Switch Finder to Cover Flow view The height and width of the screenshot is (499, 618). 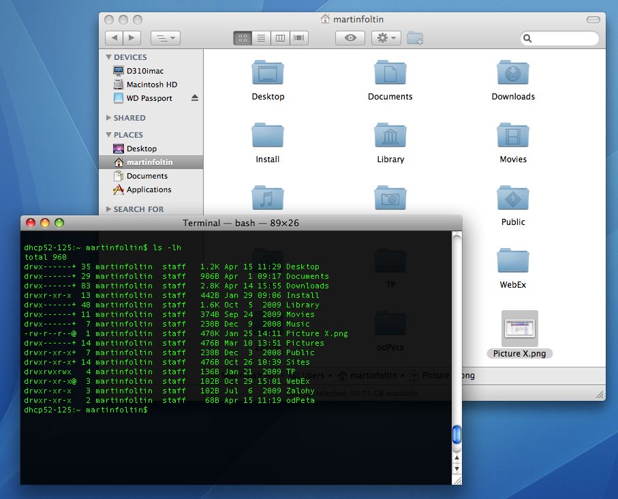[299, 38]
